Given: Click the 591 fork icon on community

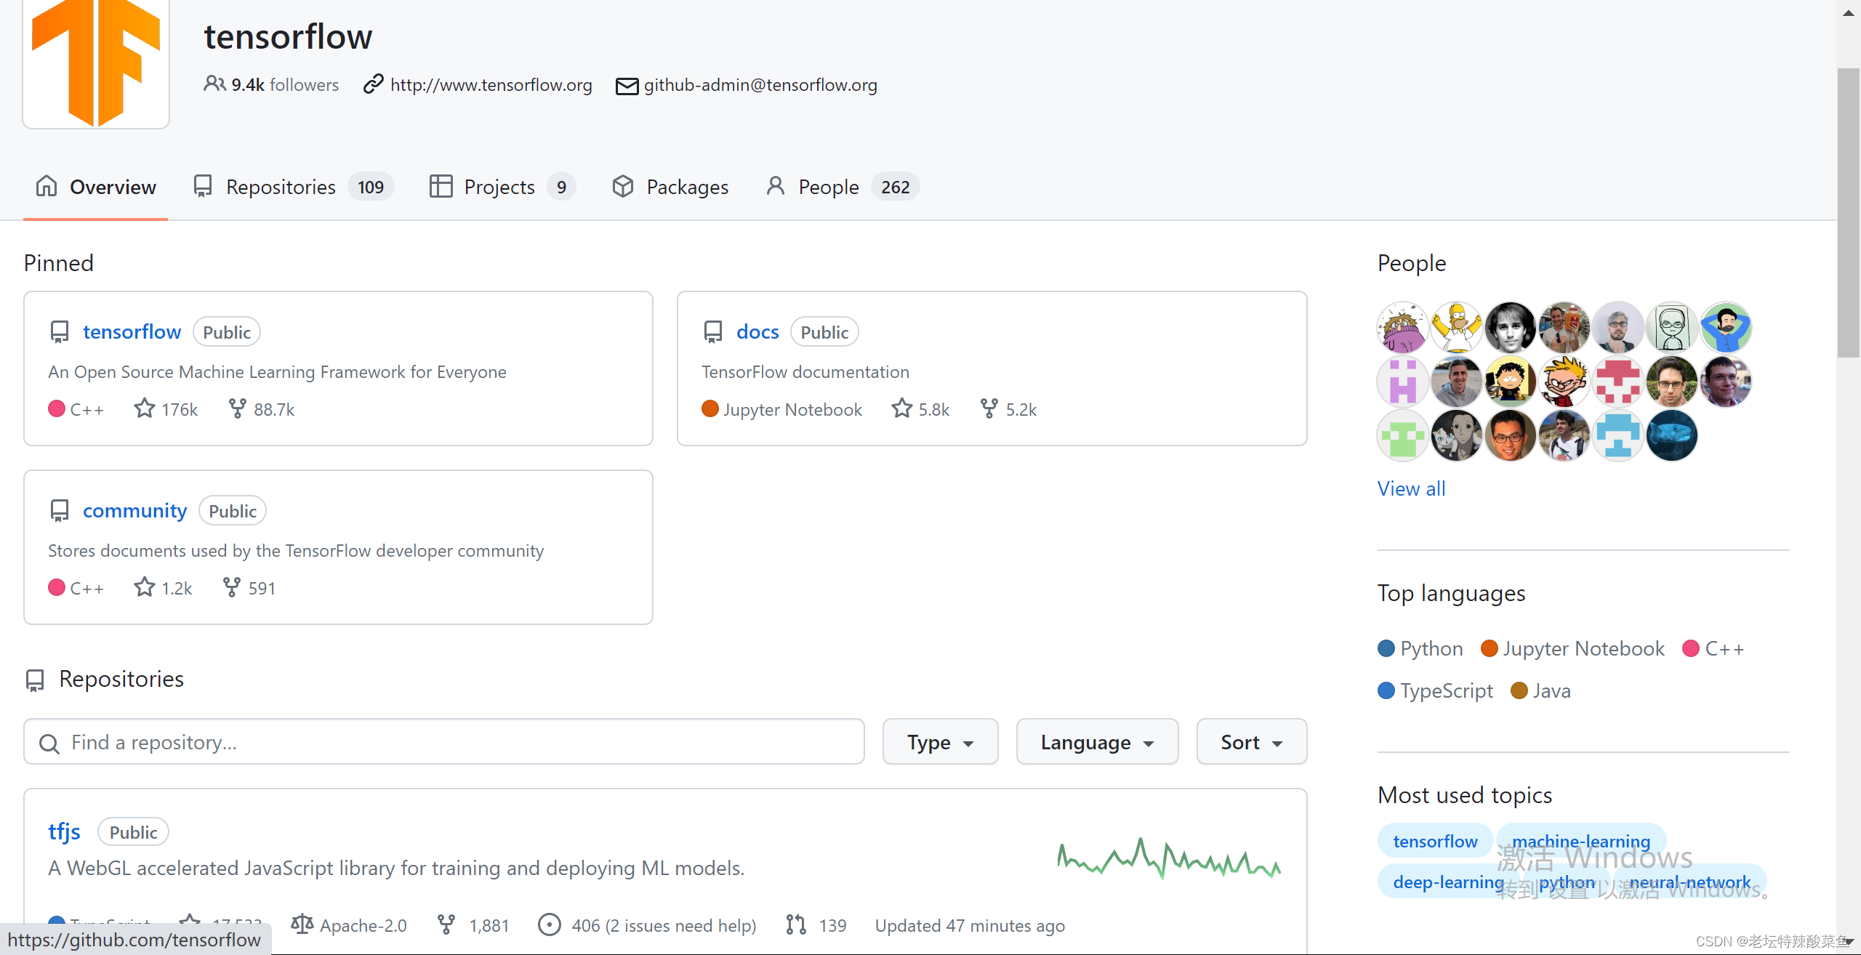Looking at the screenshot, I should coord(231,587).
